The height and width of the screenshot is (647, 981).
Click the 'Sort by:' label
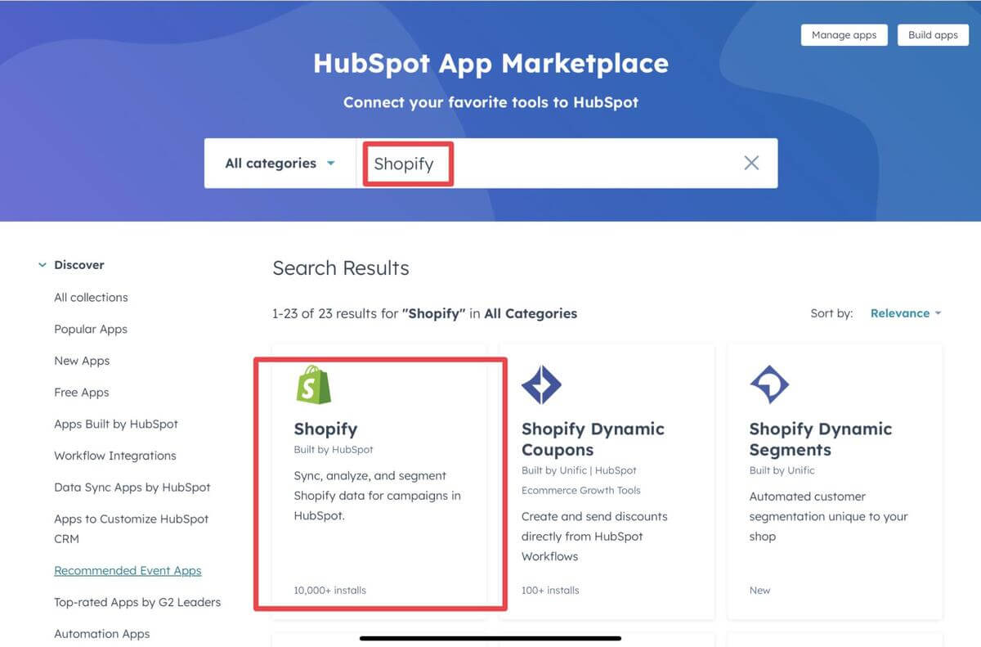tap(831, 313)
